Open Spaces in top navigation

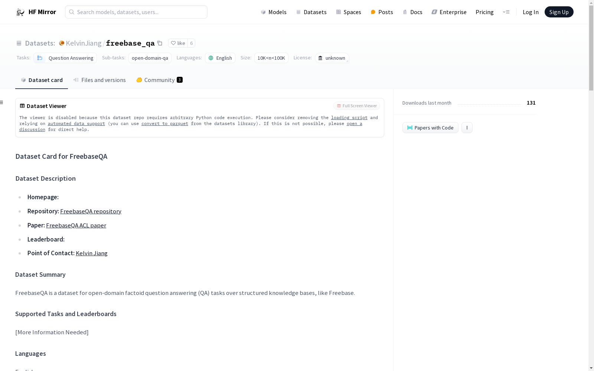tap(349, 12)
